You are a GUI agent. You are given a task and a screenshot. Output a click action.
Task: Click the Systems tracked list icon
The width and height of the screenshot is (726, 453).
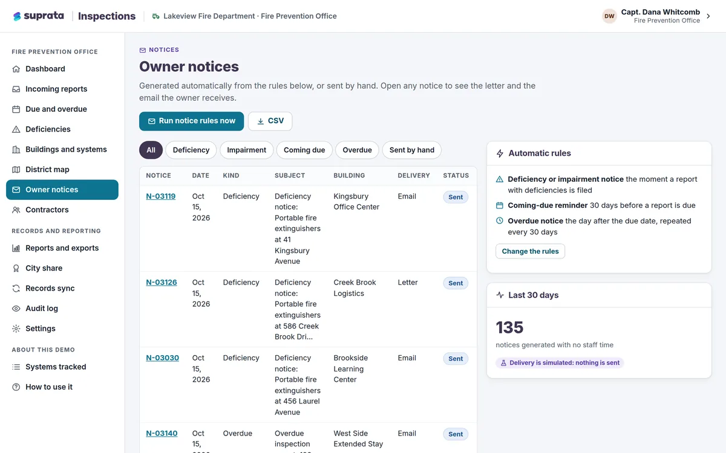[16, 367]
